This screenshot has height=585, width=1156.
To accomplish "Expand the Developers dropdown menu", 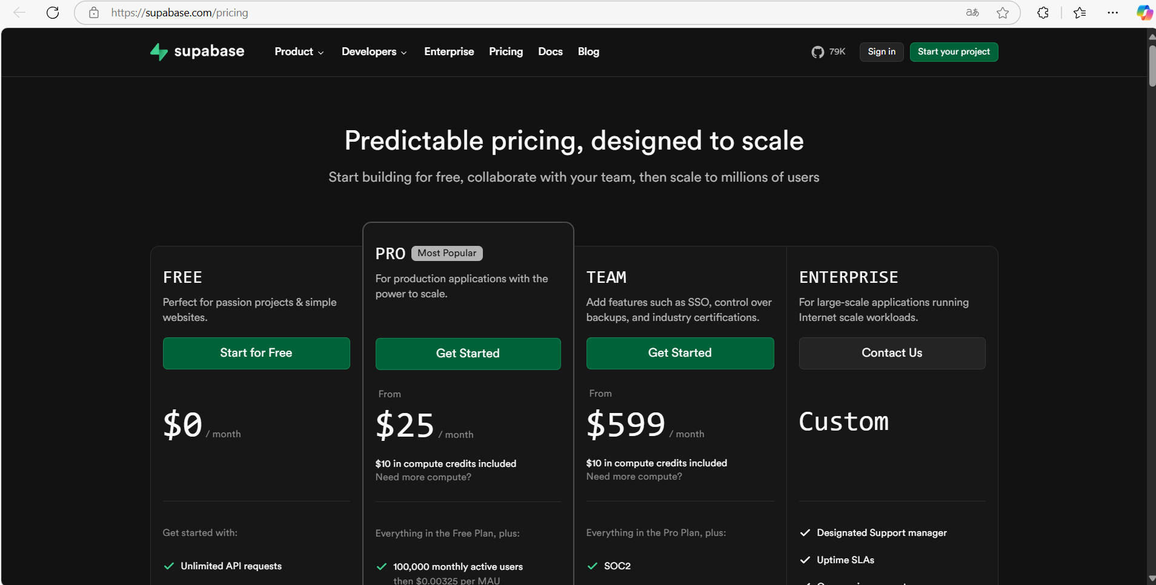I will 374,52.
